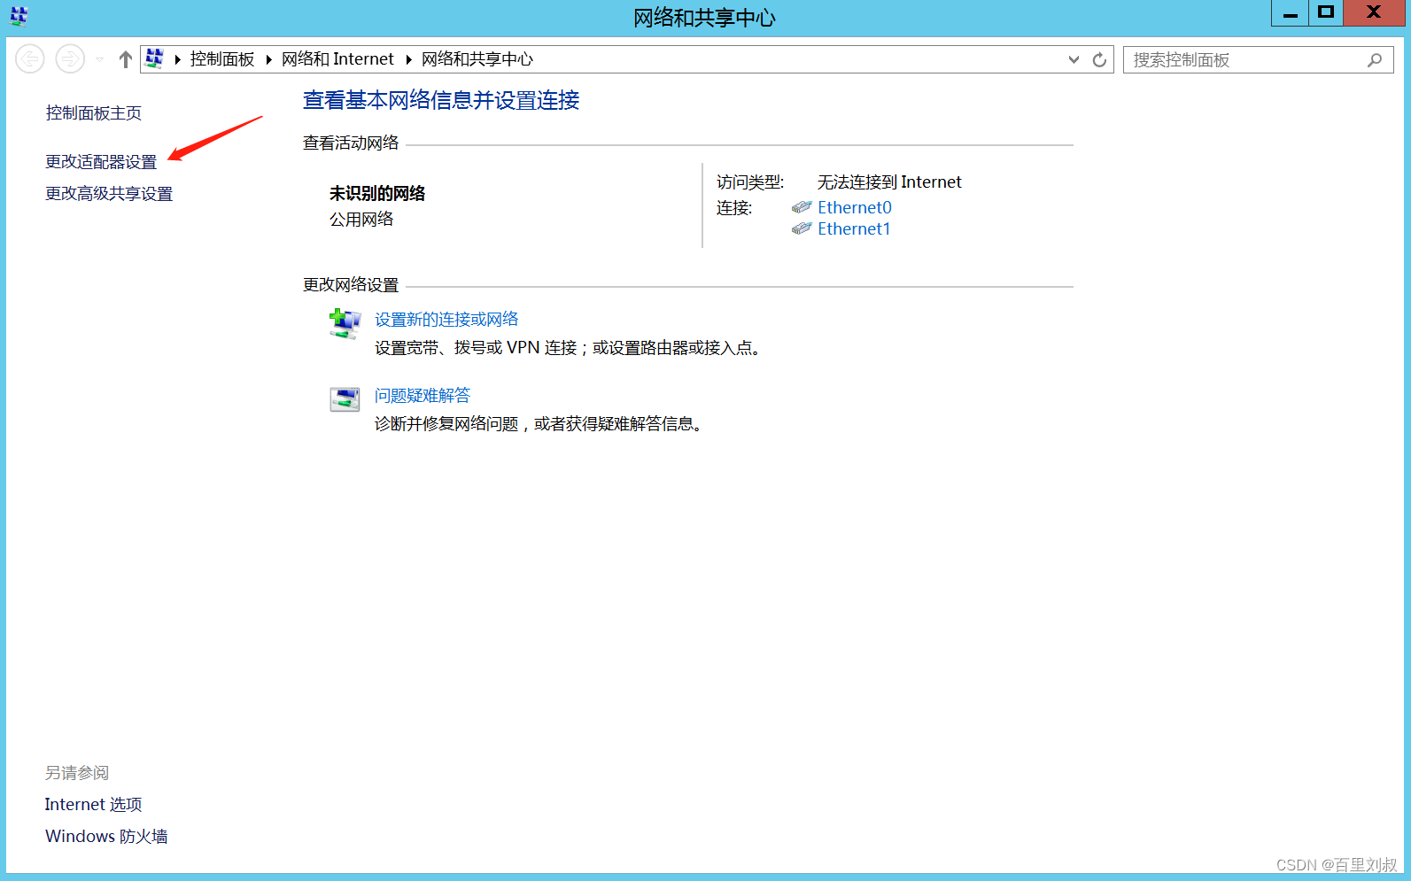The image size is (1411, 881).
Task: Click the Ethernet1 network adapter icon
Action: click(x=802, y=228)
